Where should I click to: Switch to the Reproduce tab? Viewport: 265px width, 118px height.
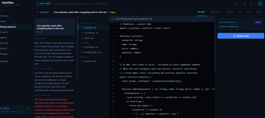(x=215, y=12)
